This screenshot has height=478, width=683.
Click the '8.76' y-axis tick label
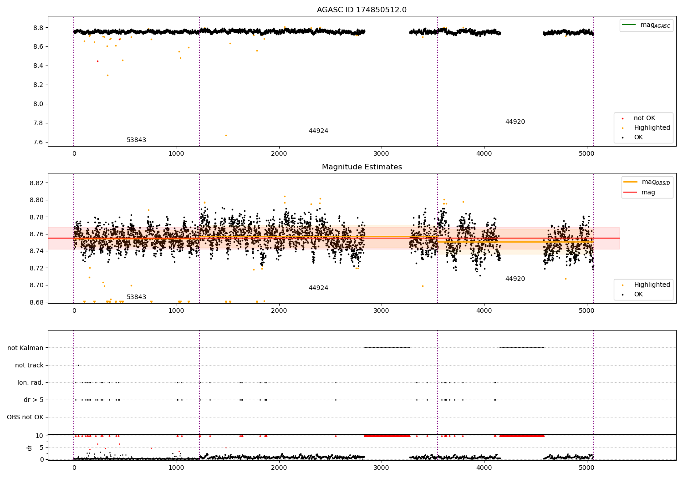coord(36,234)
